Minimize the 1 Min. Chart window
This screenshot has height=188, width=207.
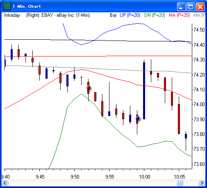181,7
